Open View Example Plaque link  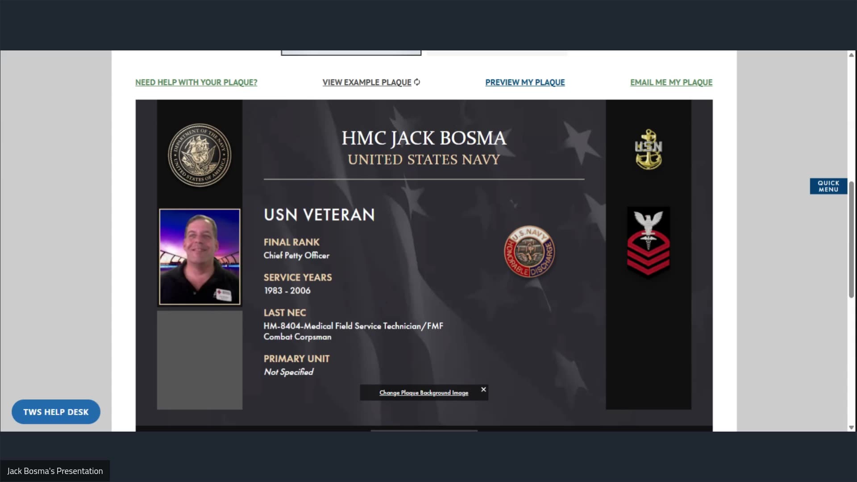pos(367,83)
